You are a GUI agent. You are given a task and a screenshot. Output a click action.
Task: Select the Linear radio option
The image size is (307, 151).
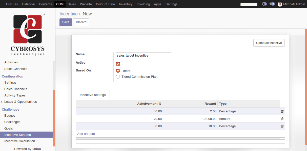(x=118, y=71)
